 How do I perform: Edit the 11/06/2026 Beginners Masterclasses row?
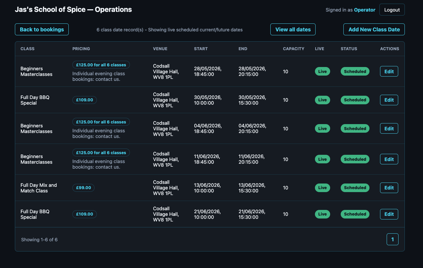pos(389,159)
